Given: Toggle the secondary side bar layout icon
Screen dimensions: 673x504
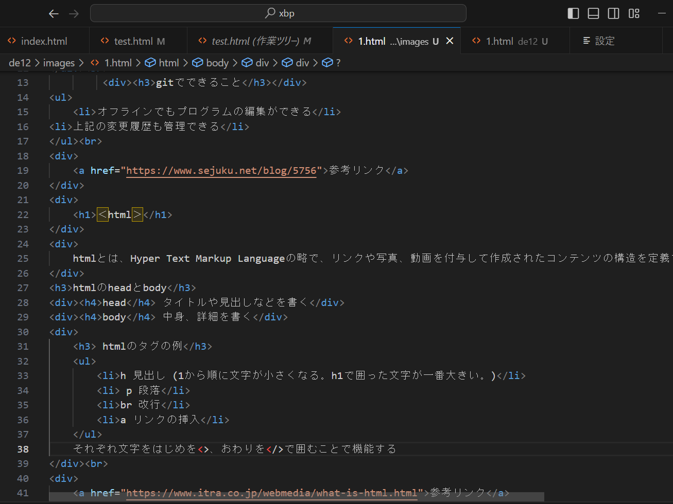Looking at the screenshot, I should [613, 13].
